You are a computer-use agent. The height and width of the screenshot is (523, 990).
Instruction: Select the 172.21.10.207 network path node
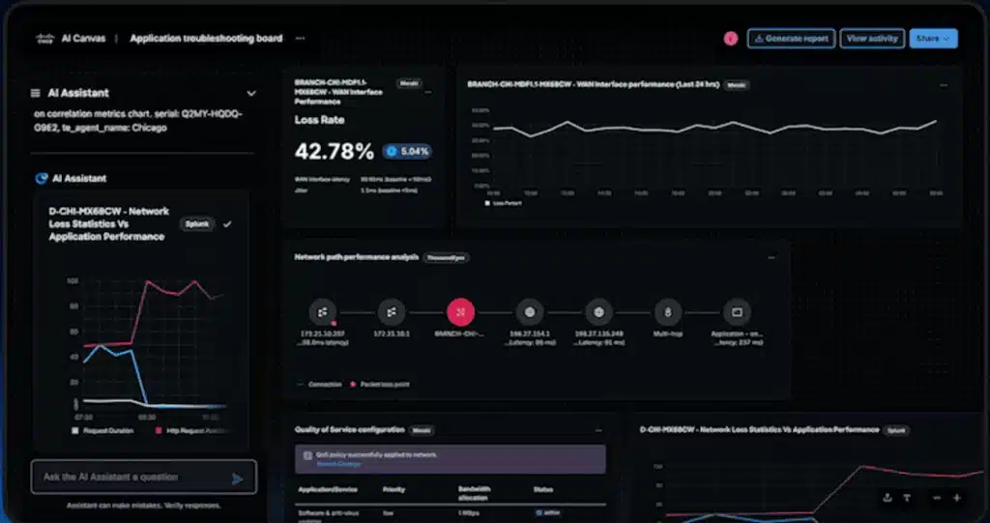pos(322,312)
